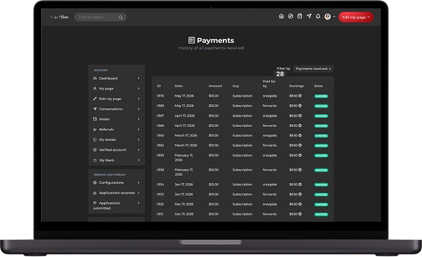Click the Payments page title
Viewport: 422px width, 257px height.
click(215, 40)
